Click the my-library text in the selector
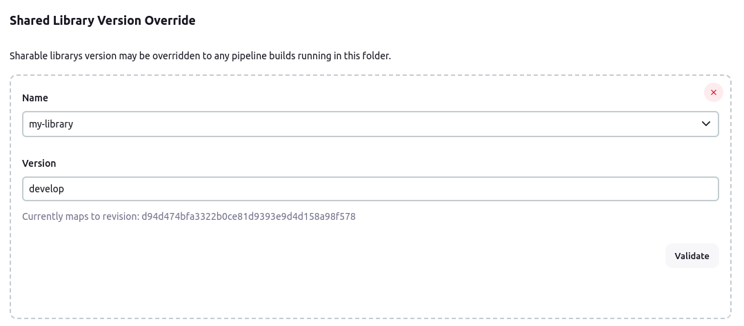This screenshot has height=326, width=744. pyautogui.click(x=51, y=124)
